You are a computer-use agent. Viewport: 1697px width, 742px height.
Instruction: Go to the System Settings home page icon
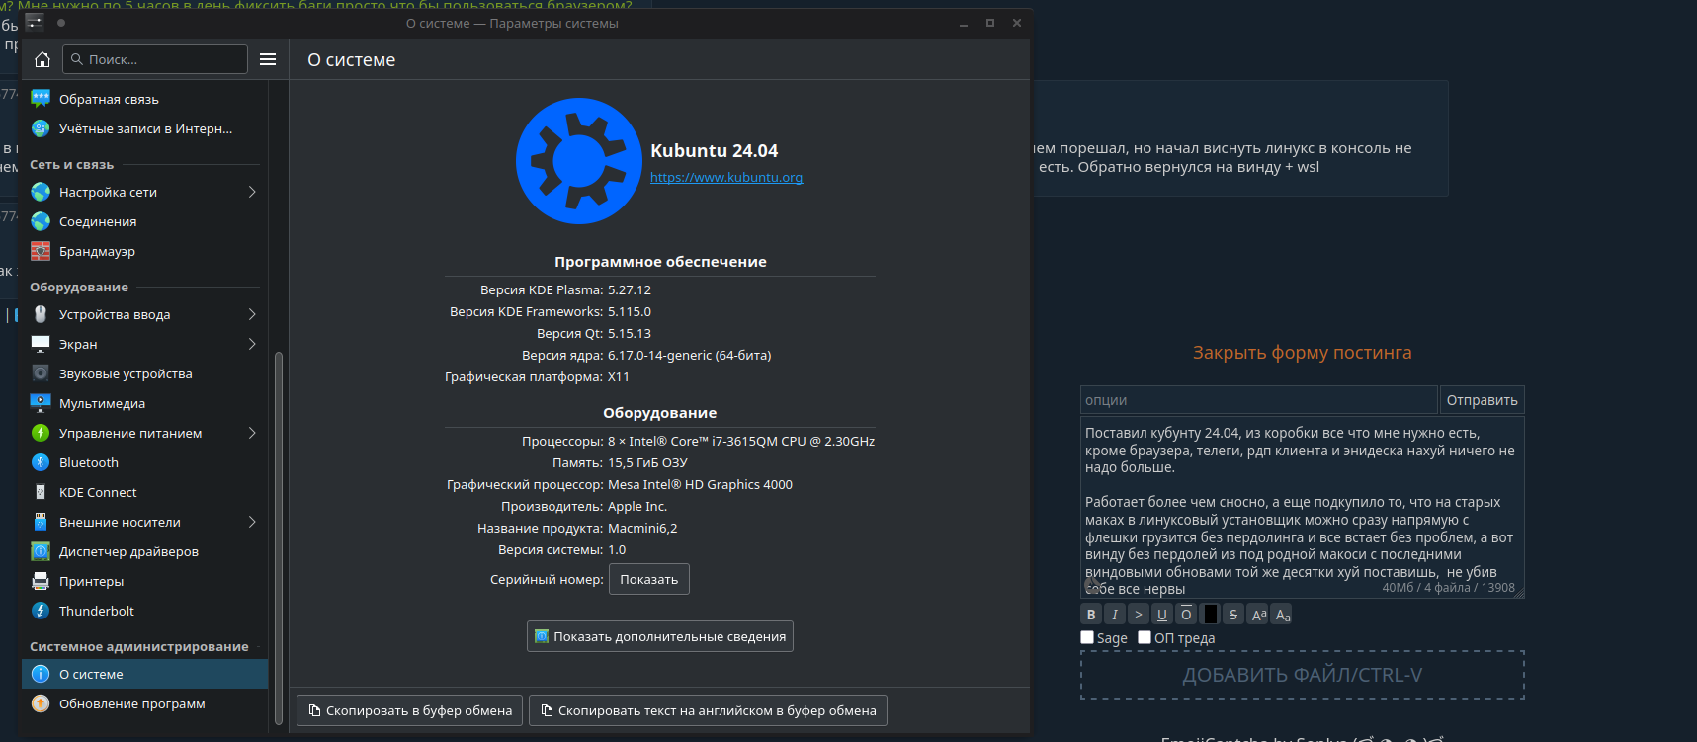(42, 59)
